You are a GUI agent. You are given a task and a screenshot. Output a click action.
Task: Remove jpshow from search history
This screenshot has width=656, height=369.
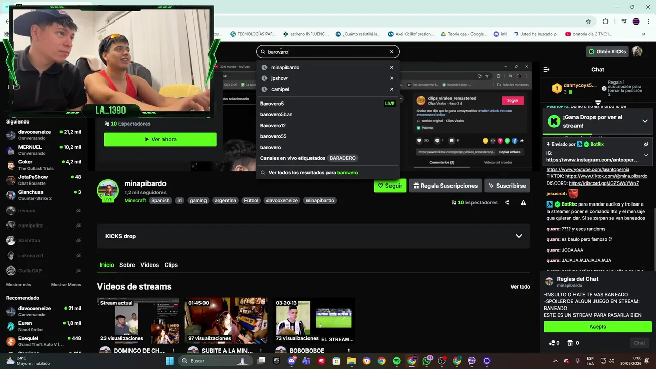pyautogui.click(x=392, y=78)
